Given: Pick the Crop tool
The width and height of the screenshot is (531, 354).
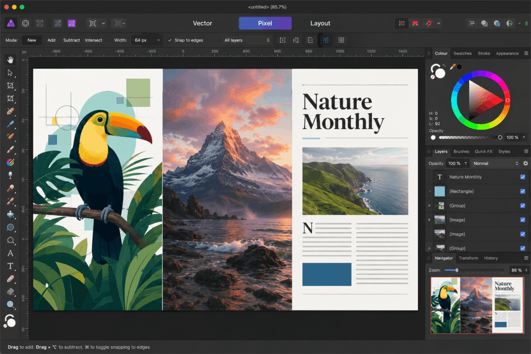Looking at the screenshot, I should pyautogui.click(x=10, y=86).
